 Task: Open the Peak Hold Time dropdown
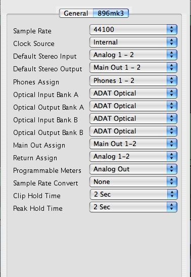point(133,207)
